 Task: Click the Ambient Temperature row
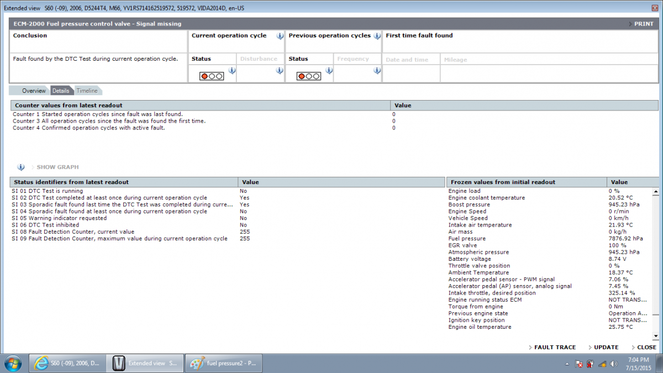coord(549,272)
